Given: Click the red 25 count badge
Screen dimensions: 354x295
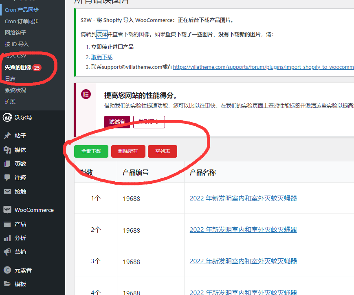Looking at the screenshot, I should (37, 68).
